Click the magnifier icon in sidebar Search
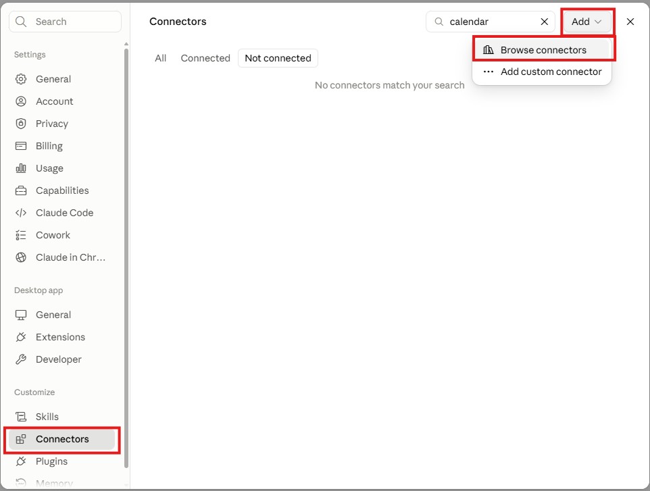 21,22
